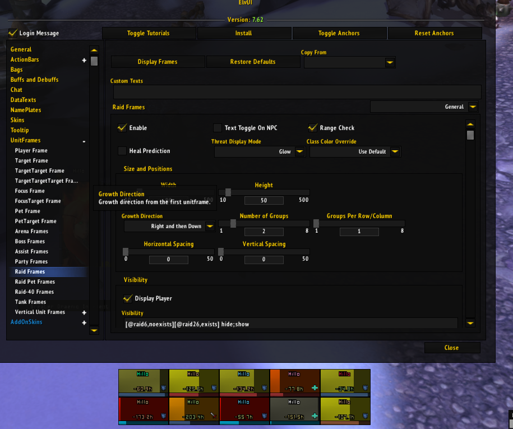Image resolution: width=513 pixels, height=429 pixels.
Task: Click Toggle Anchors button
Action: click(x=339, y=33)
